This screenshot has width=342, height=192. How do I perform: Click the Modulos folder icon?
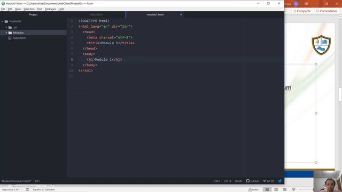point(10,33)
